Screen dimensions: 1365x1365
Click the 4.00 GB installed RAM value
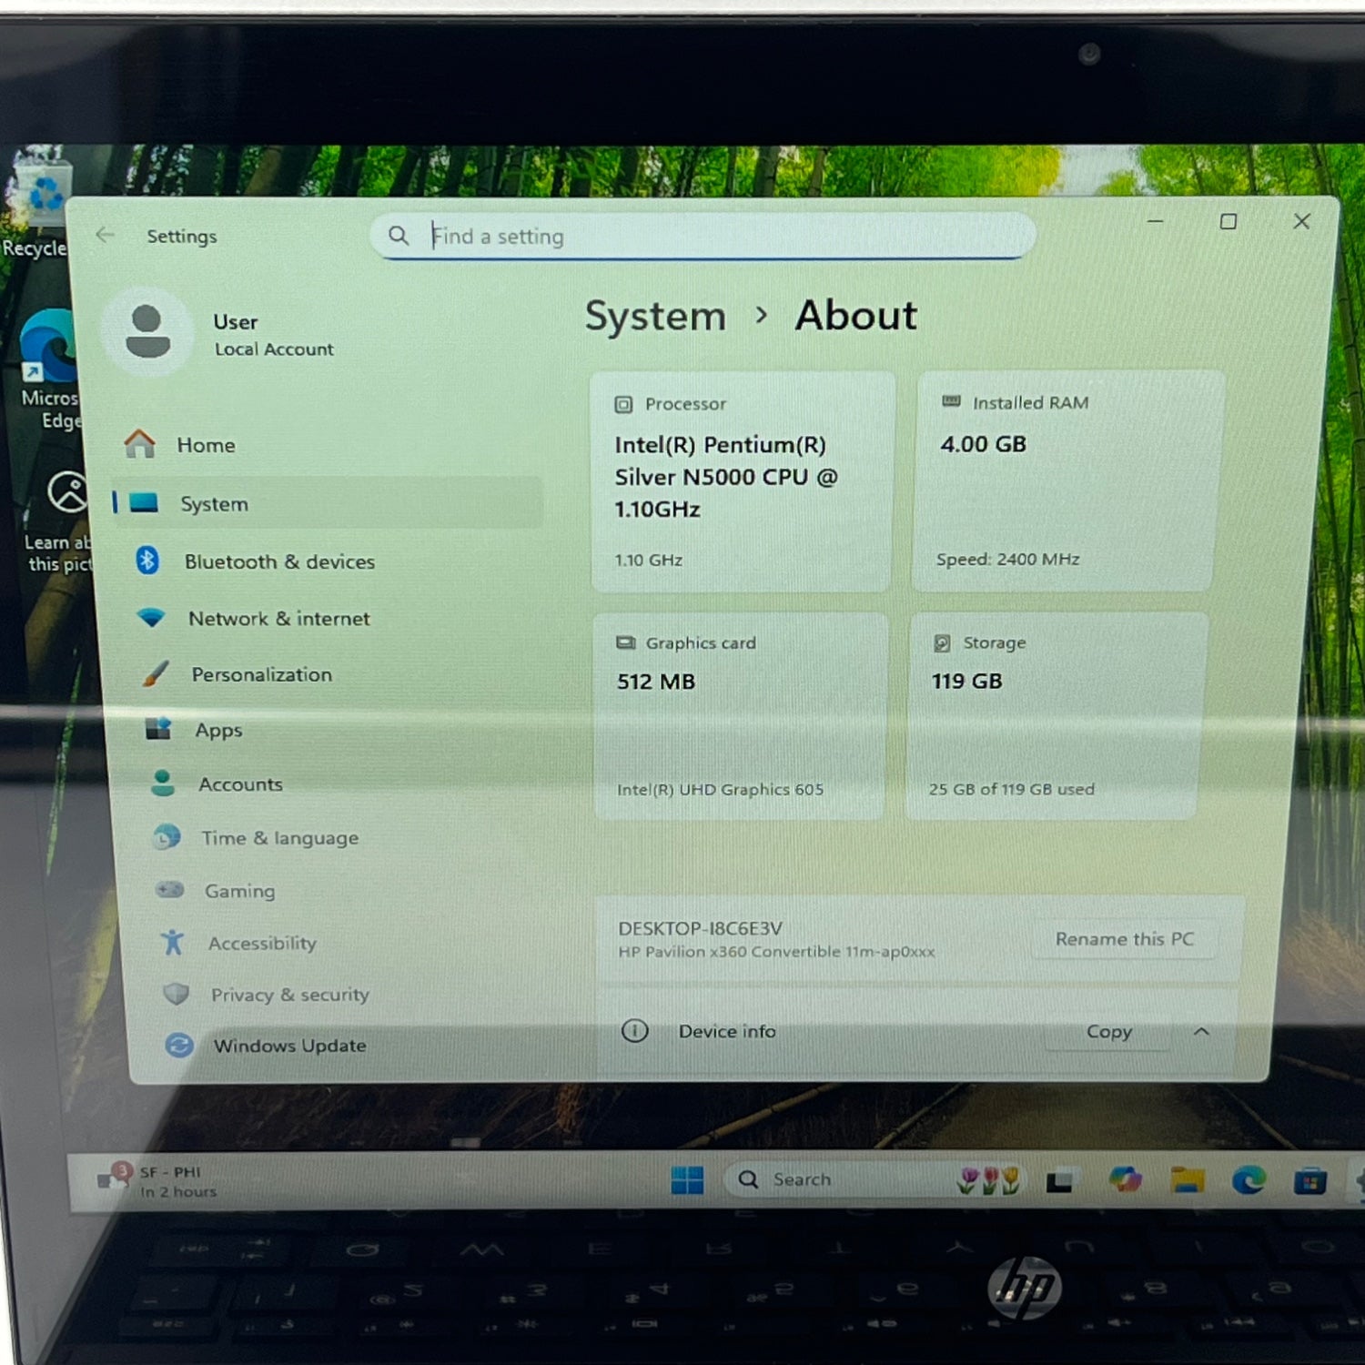983,444
